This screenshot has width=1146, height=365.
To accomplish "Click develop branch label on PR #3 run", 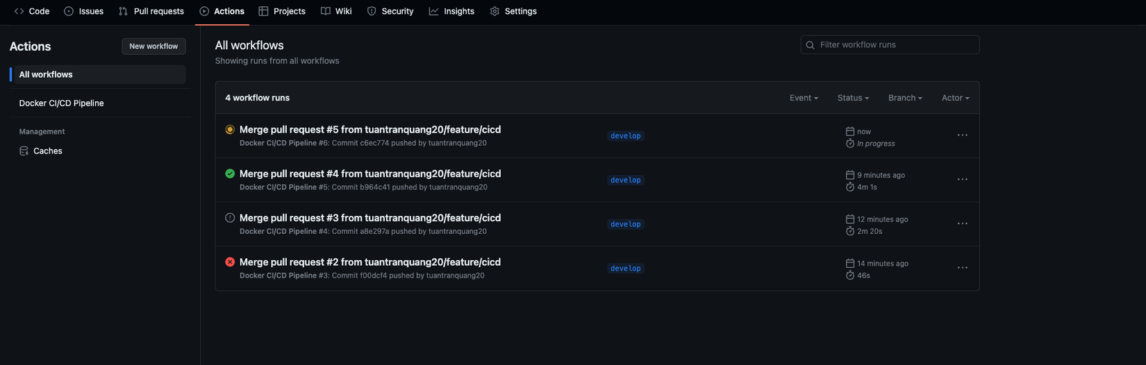I will (x=626, y=224).
